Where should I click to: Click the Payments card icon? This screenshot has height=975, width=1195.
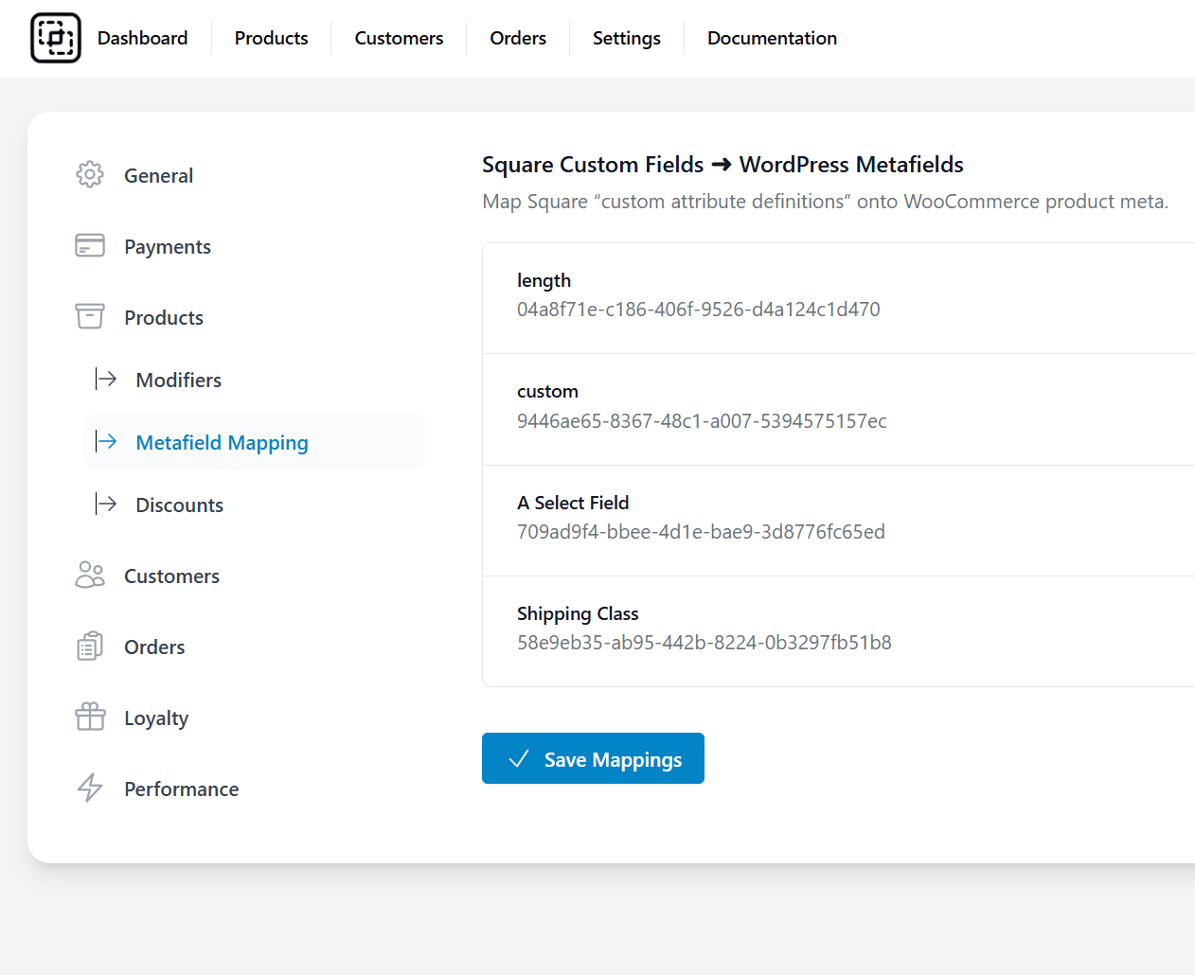click(90, 245)
